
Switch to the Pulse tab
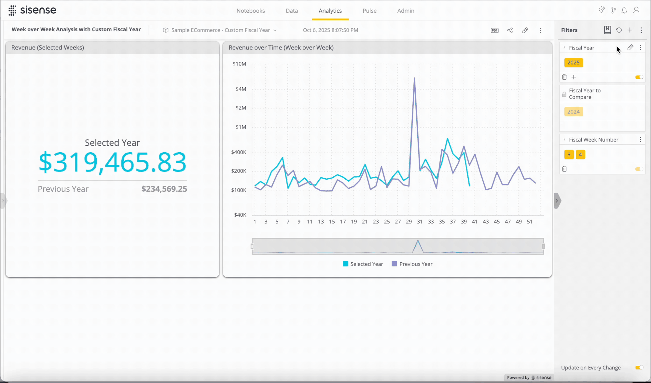coord(369,11)
